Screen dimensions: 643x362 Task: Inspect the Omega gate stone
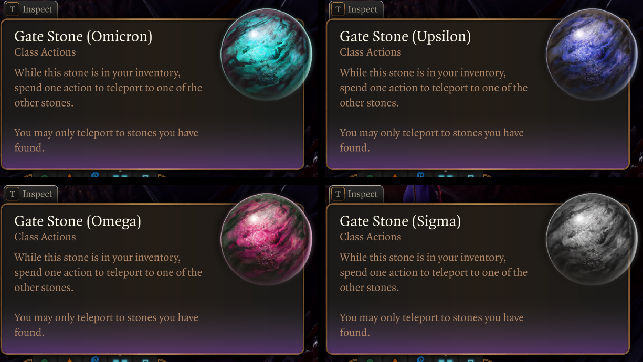(31, 194)
